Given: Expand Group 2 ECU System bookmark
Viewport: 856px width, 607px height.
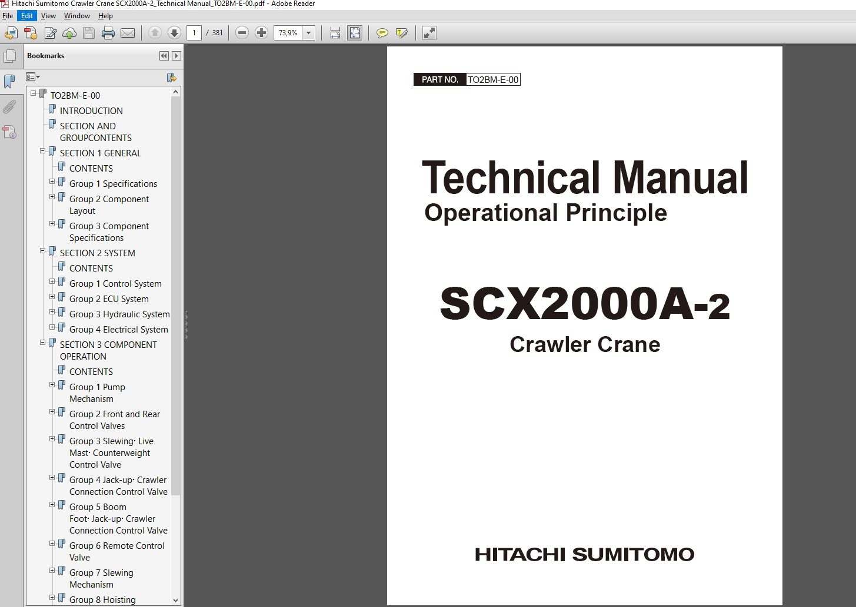Looking at the screenshot, I should point(52,297).
